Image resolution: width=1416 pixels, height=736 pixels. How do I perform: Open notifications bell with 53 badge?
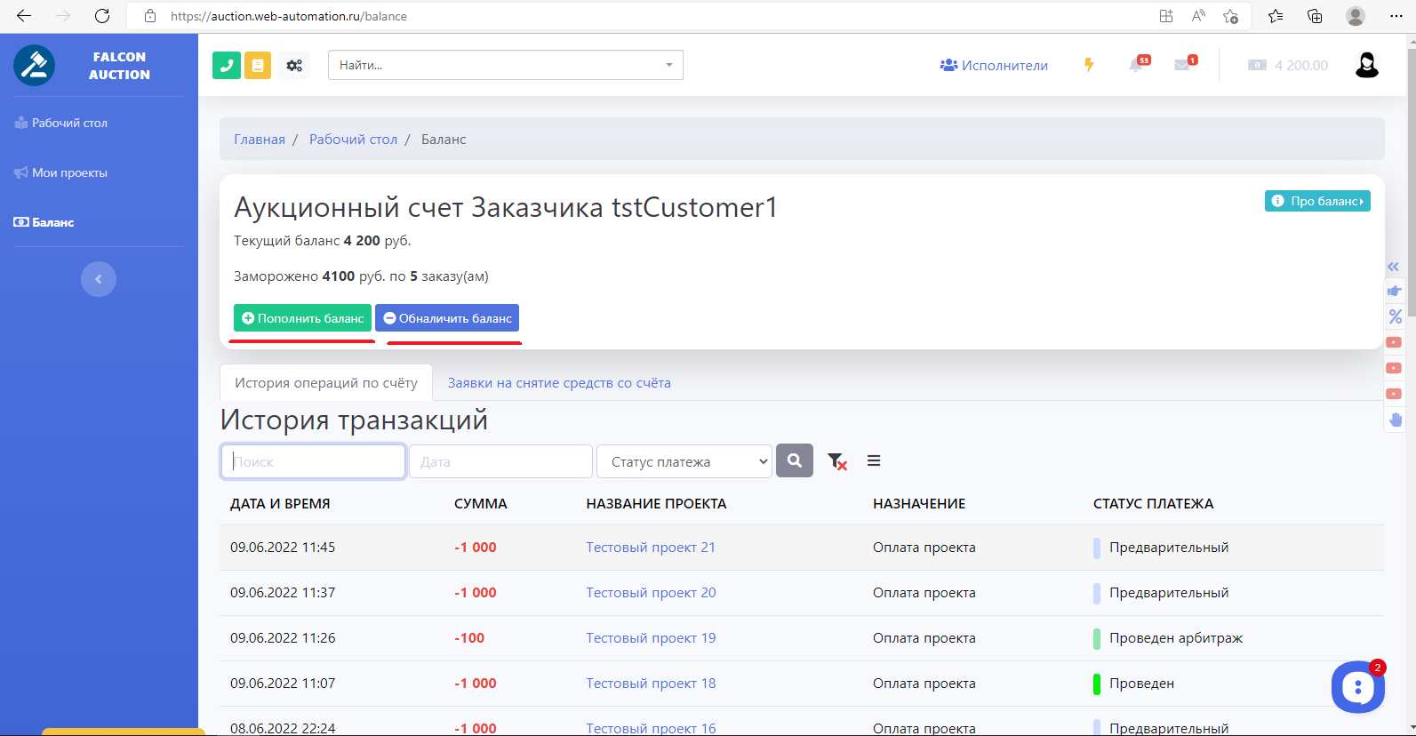(1136, 65)
